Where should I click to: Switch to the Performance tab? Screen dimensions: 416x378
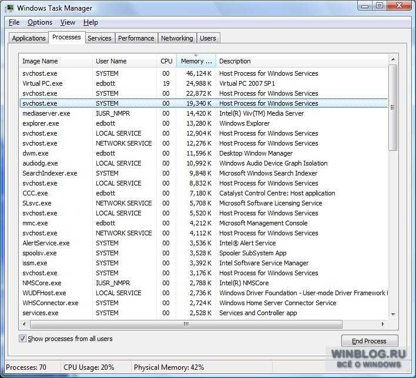pos(136,38)
